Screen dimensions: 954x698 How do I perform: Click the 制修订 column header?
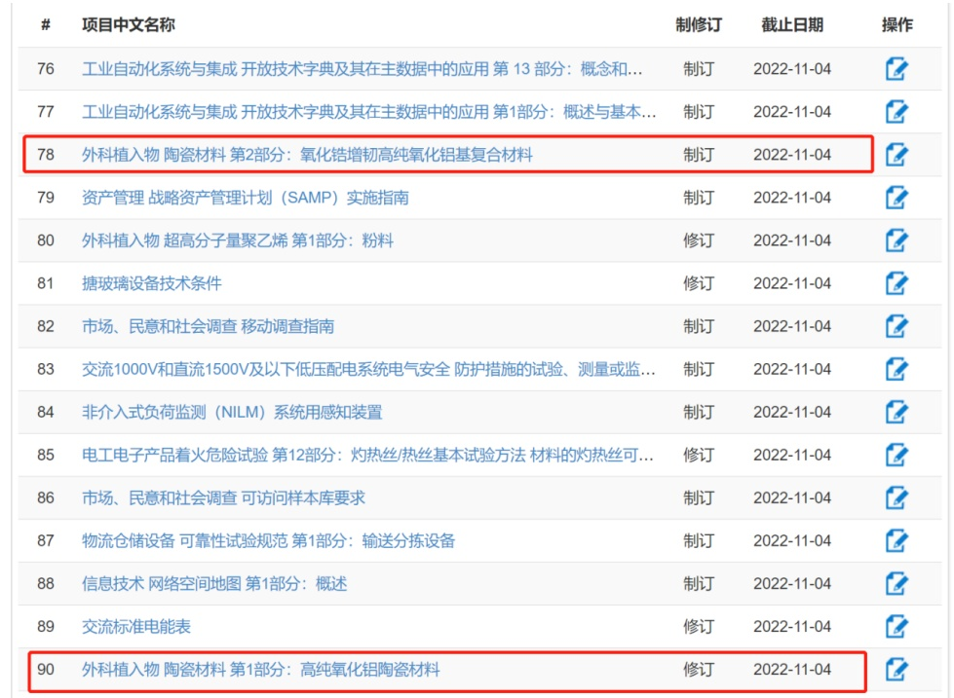[698, 24]
